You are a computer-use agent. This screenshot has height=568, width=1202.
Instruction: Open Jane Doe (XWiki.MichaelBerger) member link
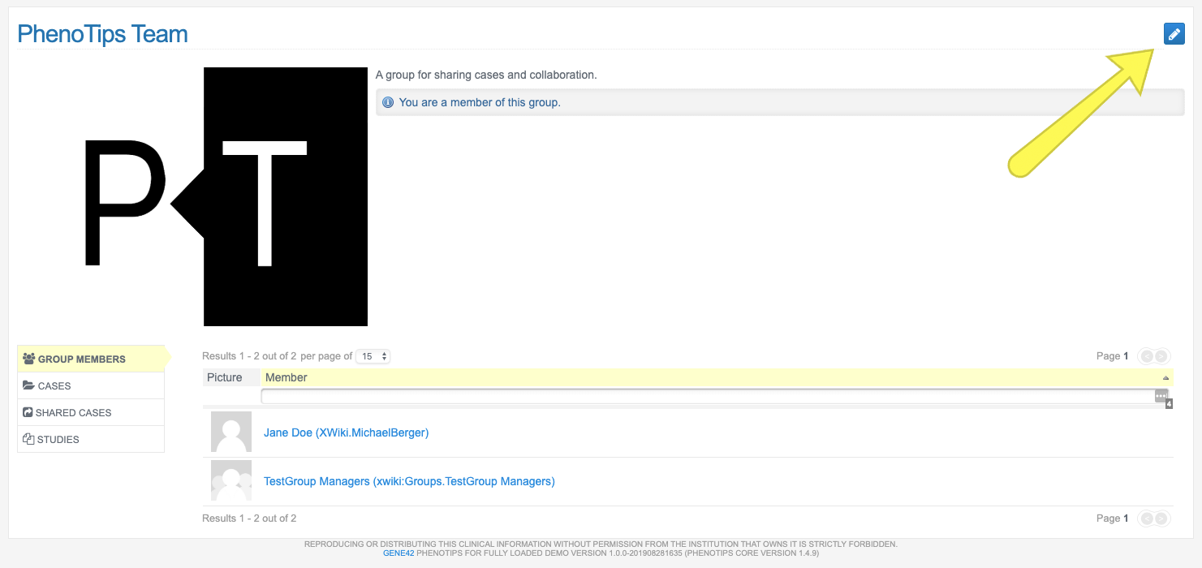[x=346, y=432]
